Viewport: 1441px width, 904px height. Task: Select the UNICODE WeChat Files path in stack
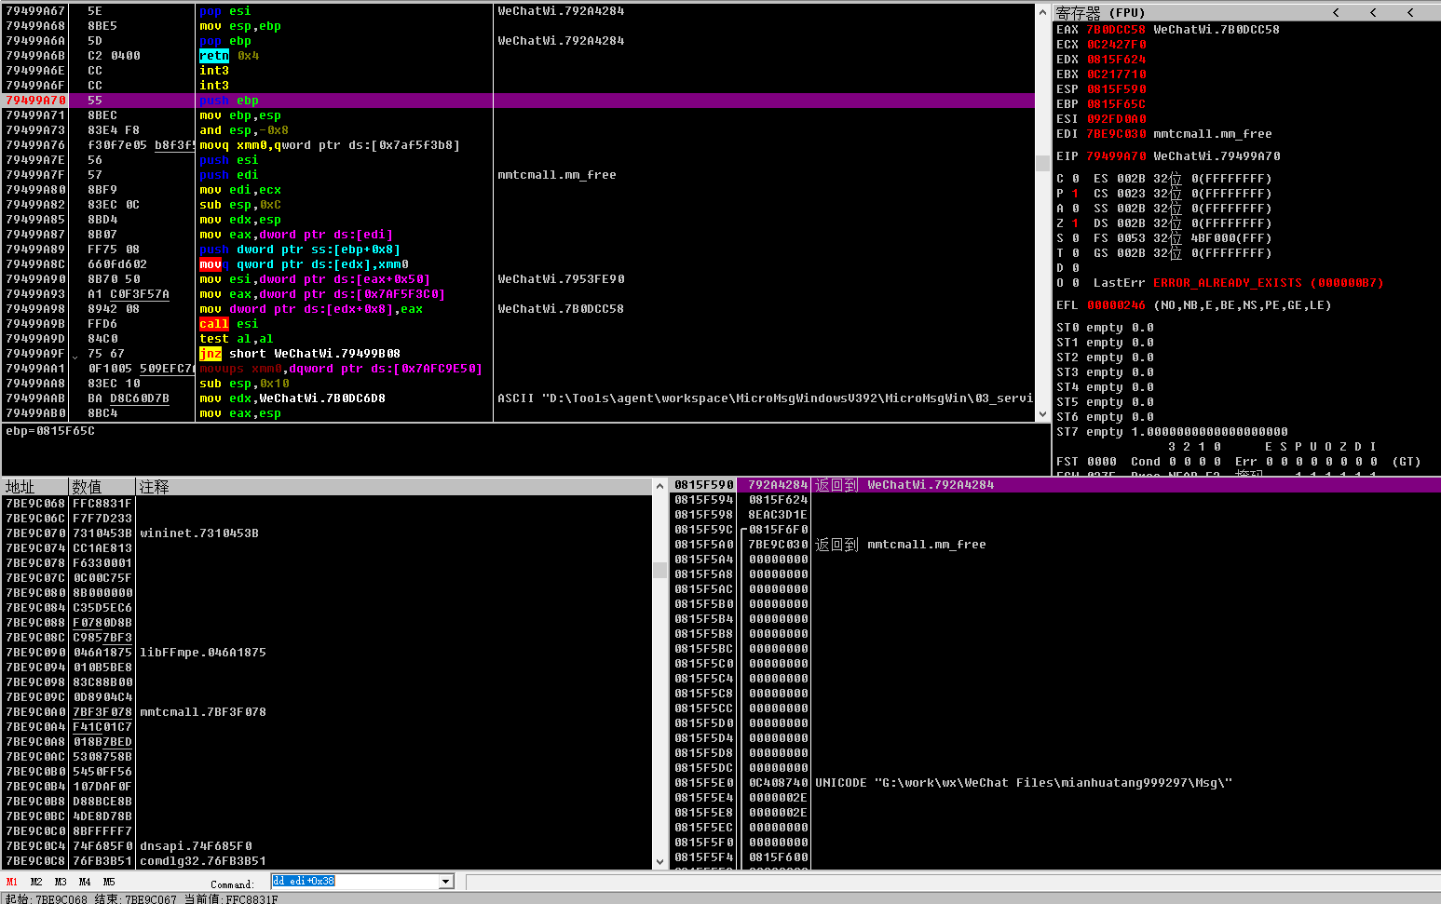(1025, 782)
